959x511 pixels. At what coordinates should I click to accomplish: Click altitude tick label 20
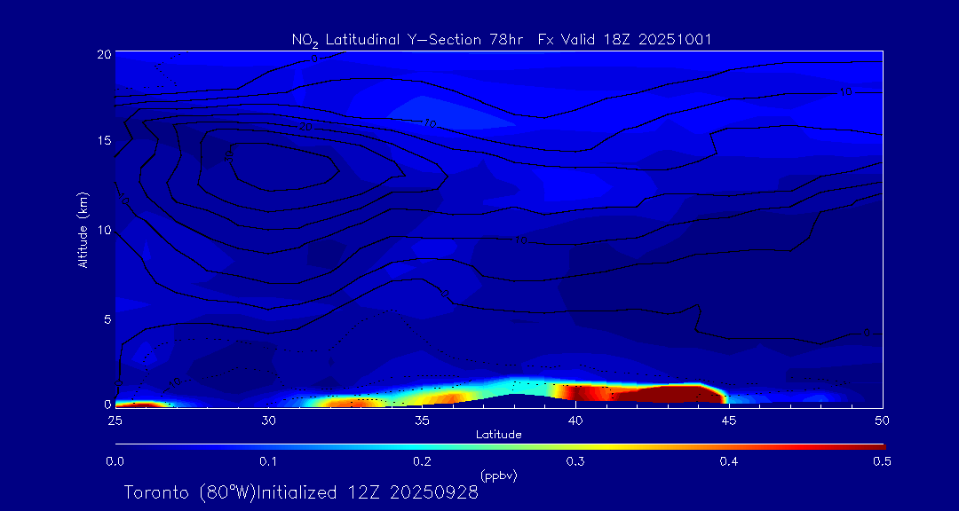102,54
